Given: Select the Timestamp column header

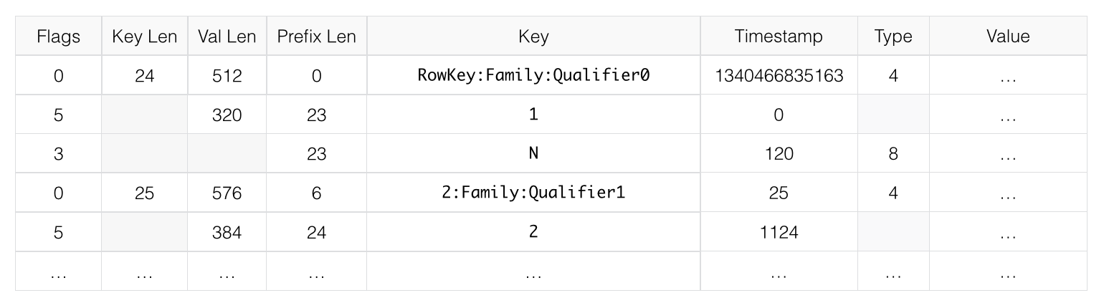Looking at the screenshot, I should tap(779, 37).
